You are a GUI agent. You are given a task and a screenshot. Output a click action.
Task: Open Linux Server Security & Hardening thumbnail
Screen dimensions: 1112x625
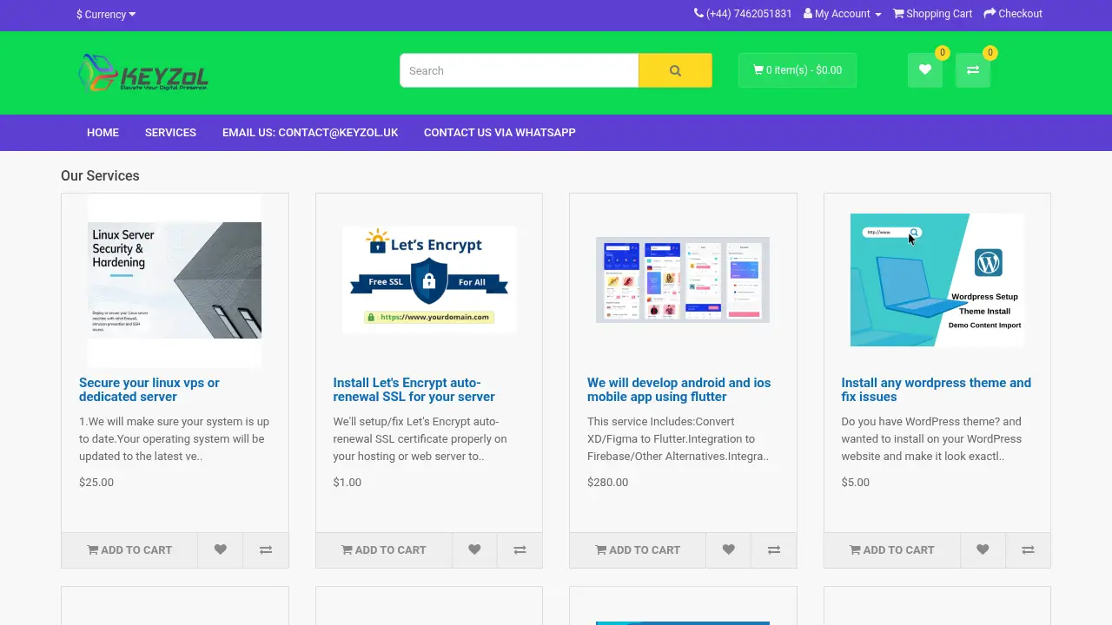175,280
